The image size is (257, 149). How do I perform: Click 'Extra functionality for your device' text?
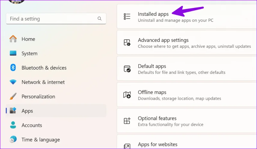(171, 125)
